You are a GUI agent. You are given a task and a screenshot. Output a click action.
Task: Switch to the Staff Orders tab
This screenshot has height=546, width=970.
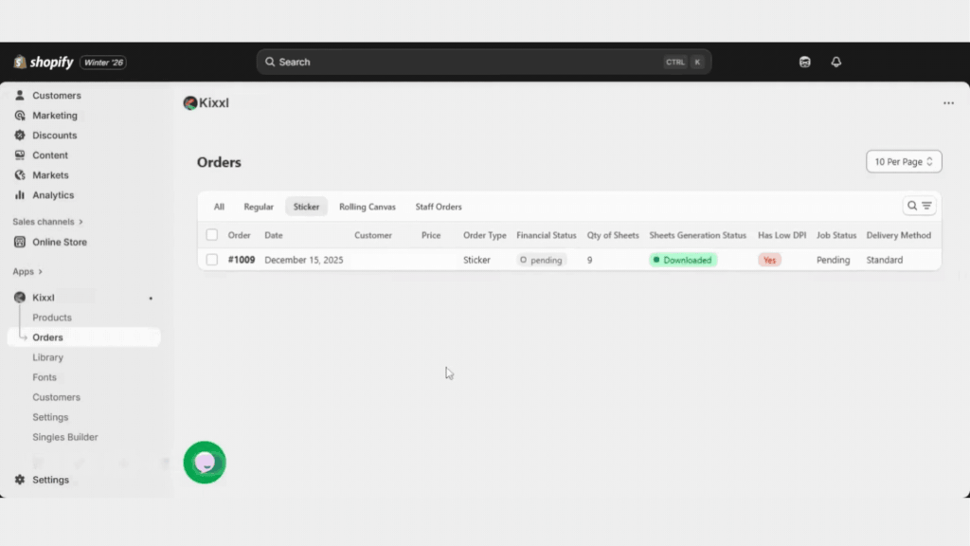(x=439, y=207)
